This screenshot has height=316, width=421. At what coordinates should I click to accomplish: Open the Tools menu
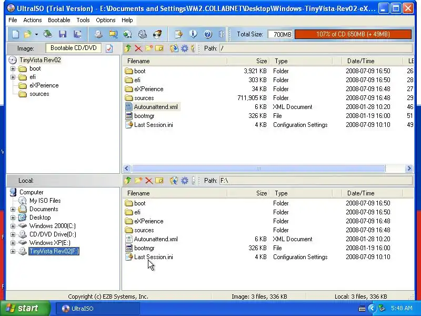pyautogui.click(x=83, y=20)
